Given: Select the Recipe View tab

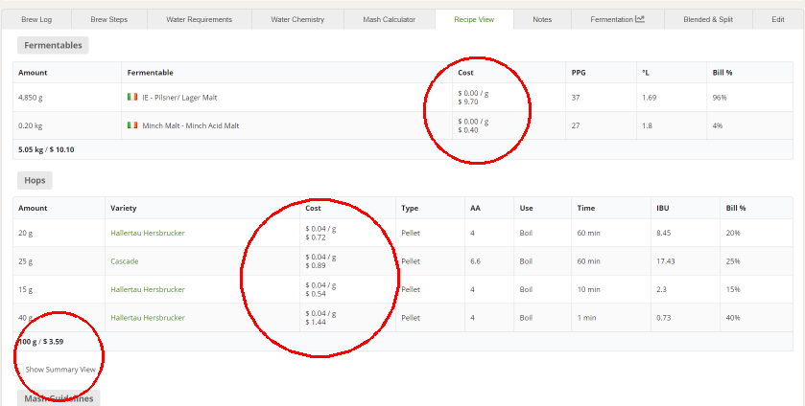Looking at the screenshot, I should click(x=474, y=19).
